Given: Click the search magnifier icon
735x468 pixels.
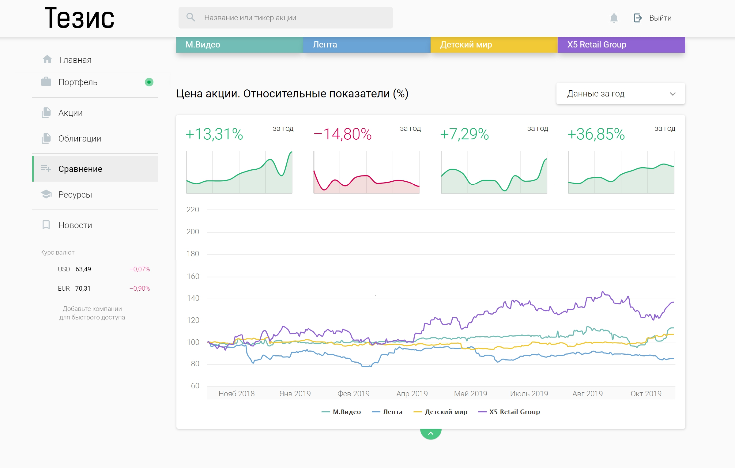Looking at the screenshot, I should [x=190, y=17].
